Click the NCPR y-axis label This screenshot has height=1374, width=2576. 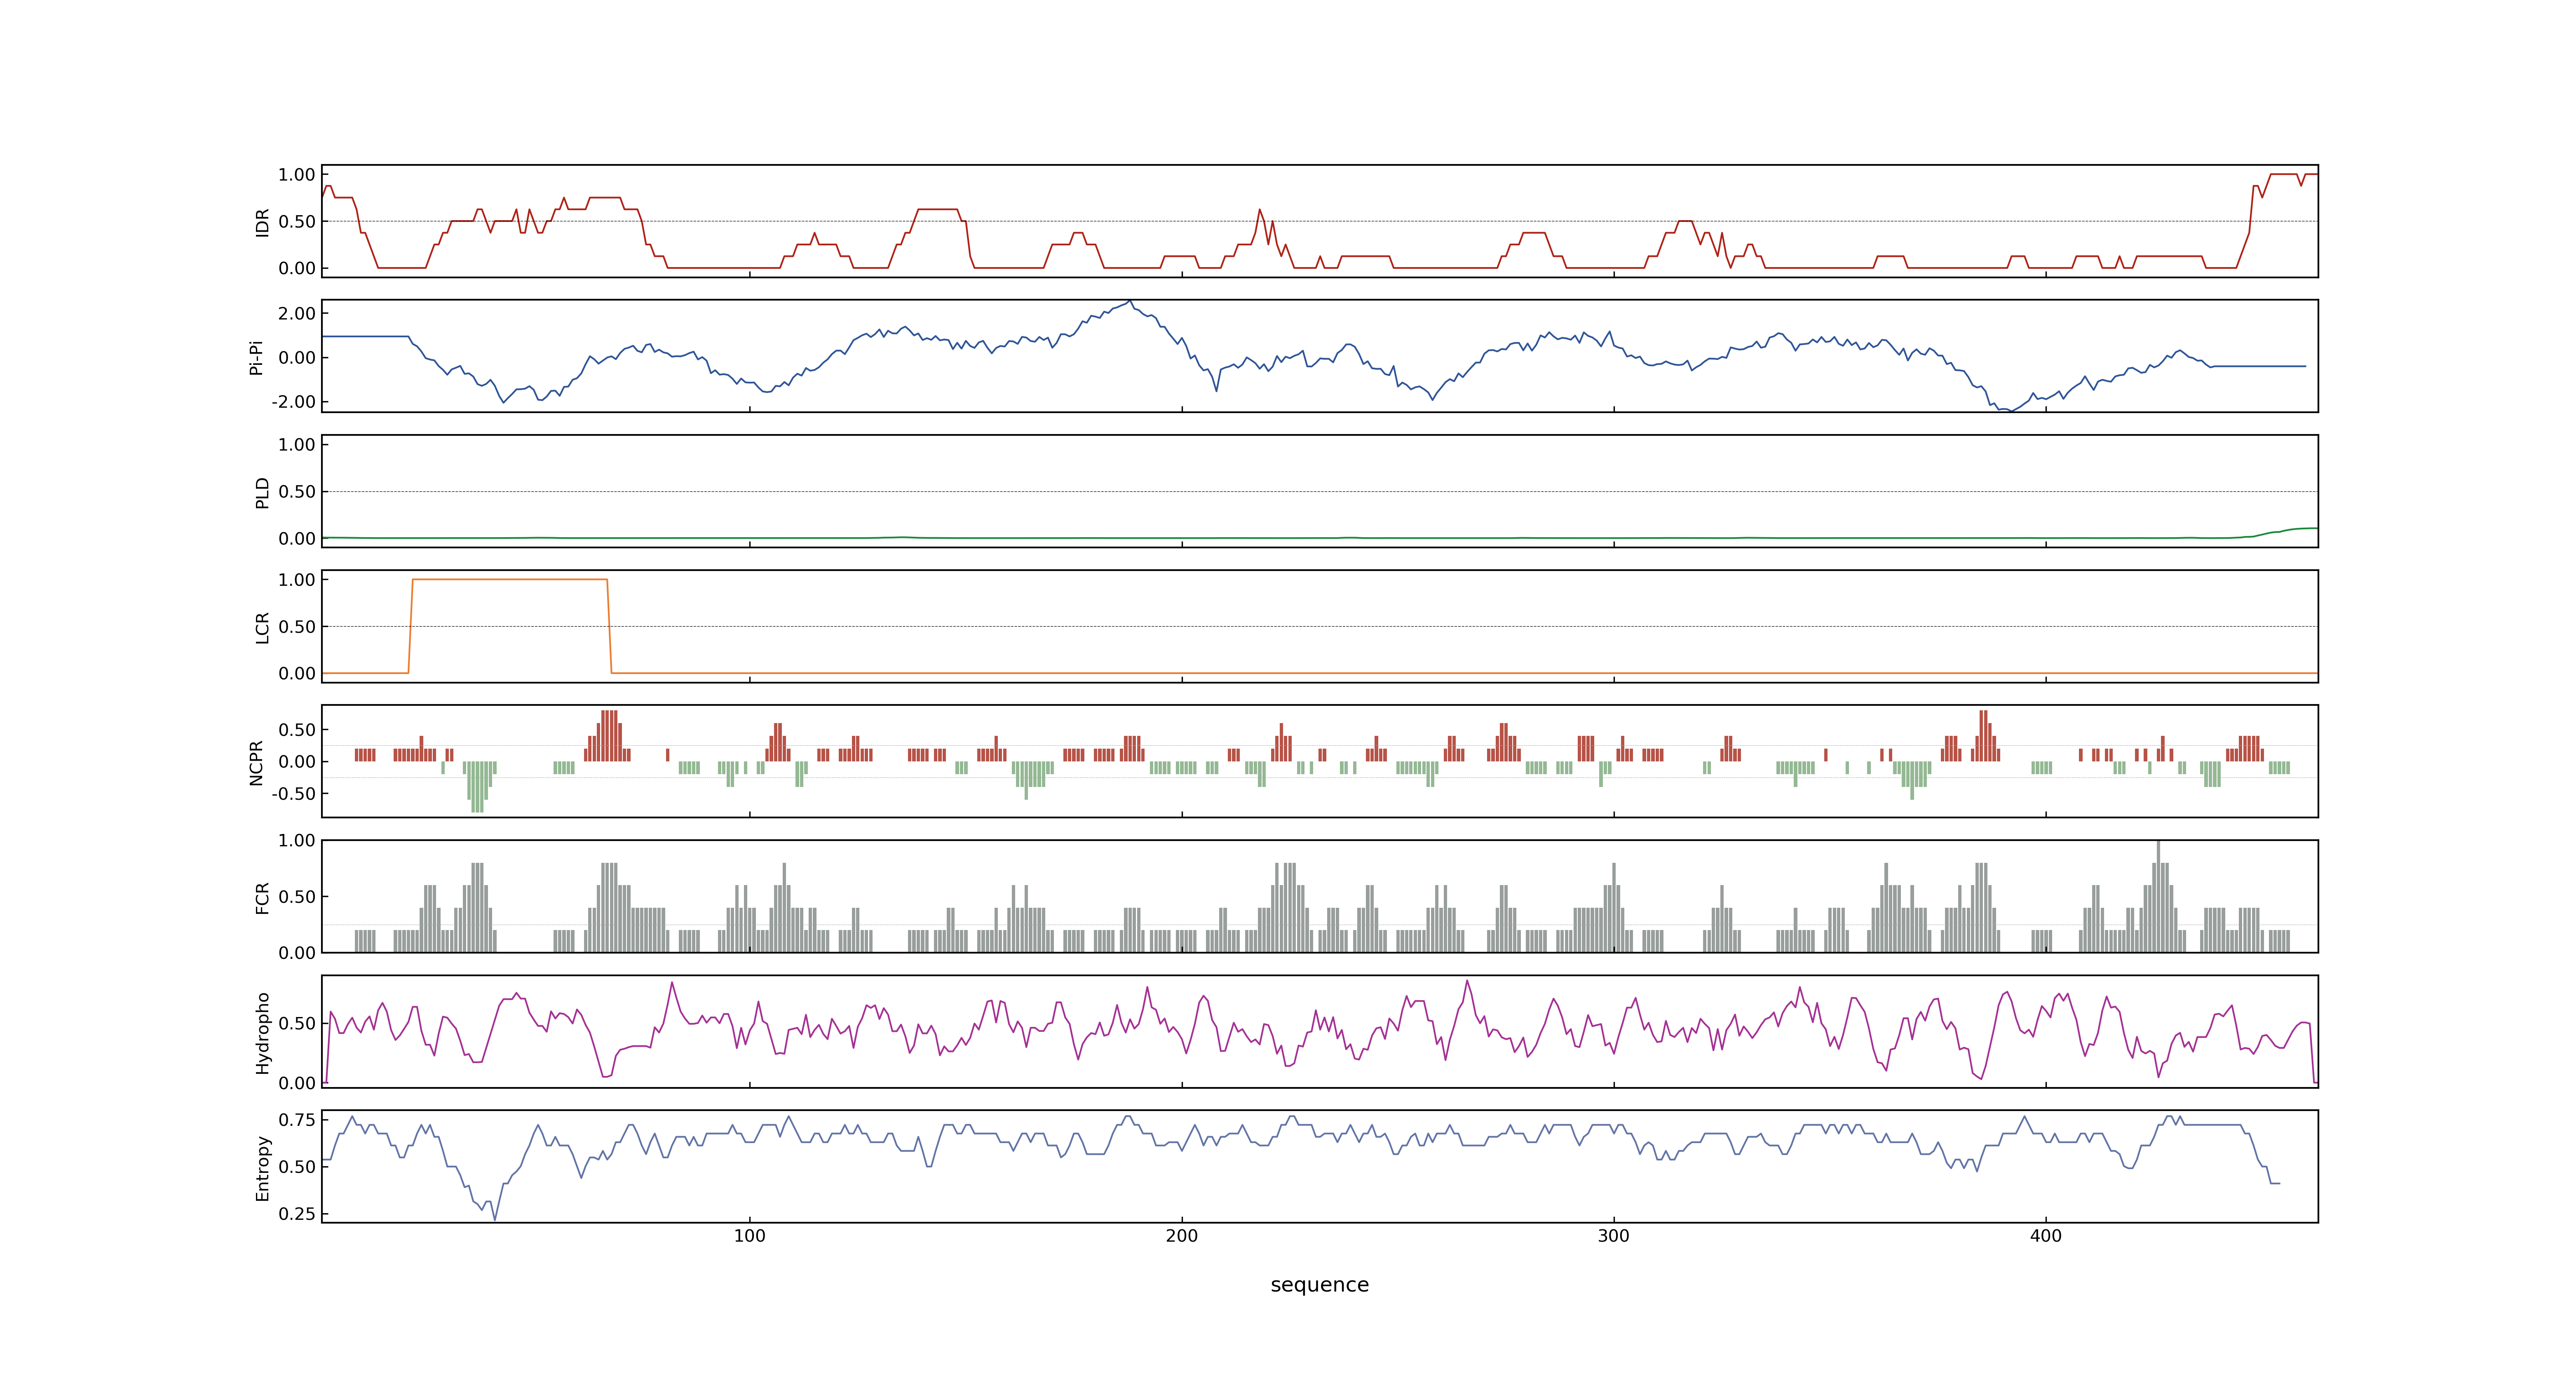256,763
